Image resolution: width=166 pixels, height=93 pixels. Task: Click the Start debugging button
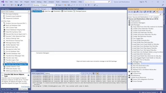click(x=59, y=5)
